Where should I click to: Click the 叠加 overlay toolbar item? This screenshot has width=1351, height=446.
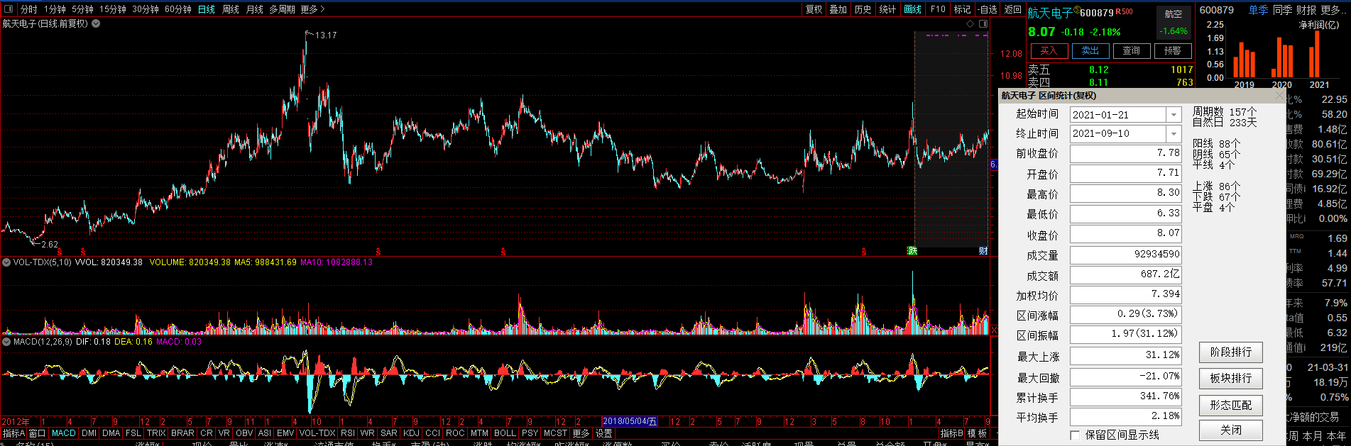[x=838, y=9]
